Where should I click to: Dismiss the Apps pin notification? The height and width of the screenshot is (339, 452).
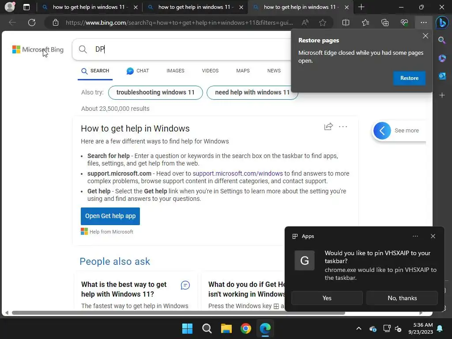pos(433,236)
